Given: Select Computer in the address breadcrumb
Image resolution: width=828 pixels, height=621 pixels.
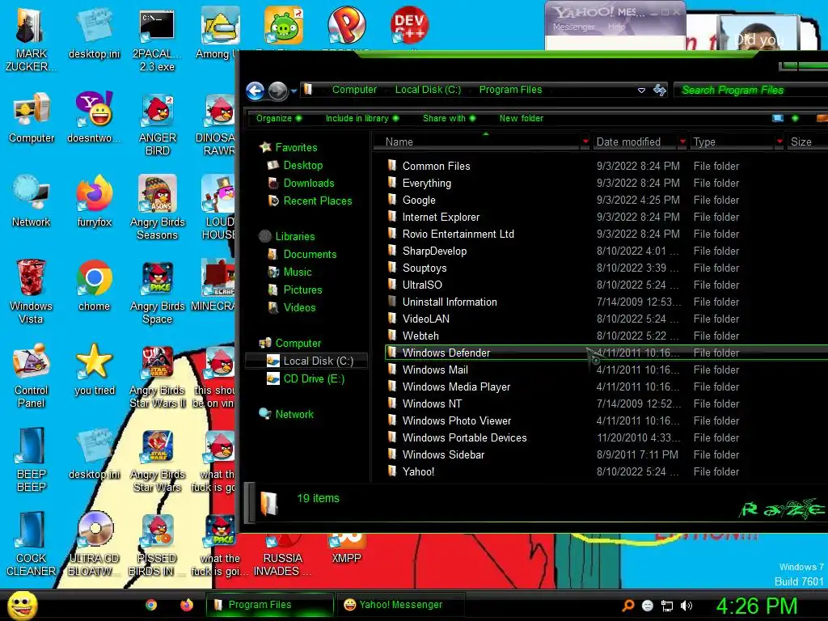Looking at the screenshot, I should [354, 90].
